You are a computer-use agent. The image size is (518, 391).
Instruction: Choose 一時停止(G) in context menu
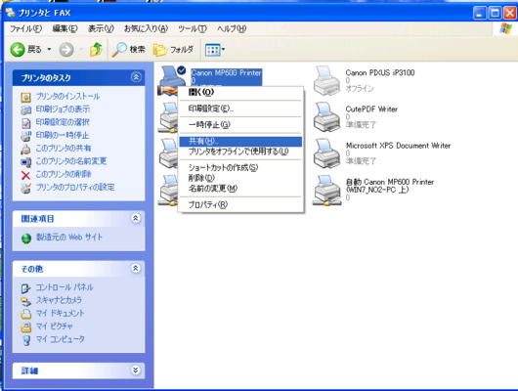pyautogui.click(x=240, y=124)
